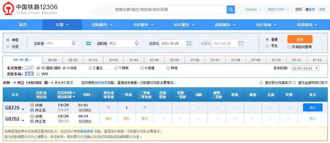The image size is (330, 143).
Task: Open the departure date calendar icon
Action: pyautogui.click(x=189, y=43)
